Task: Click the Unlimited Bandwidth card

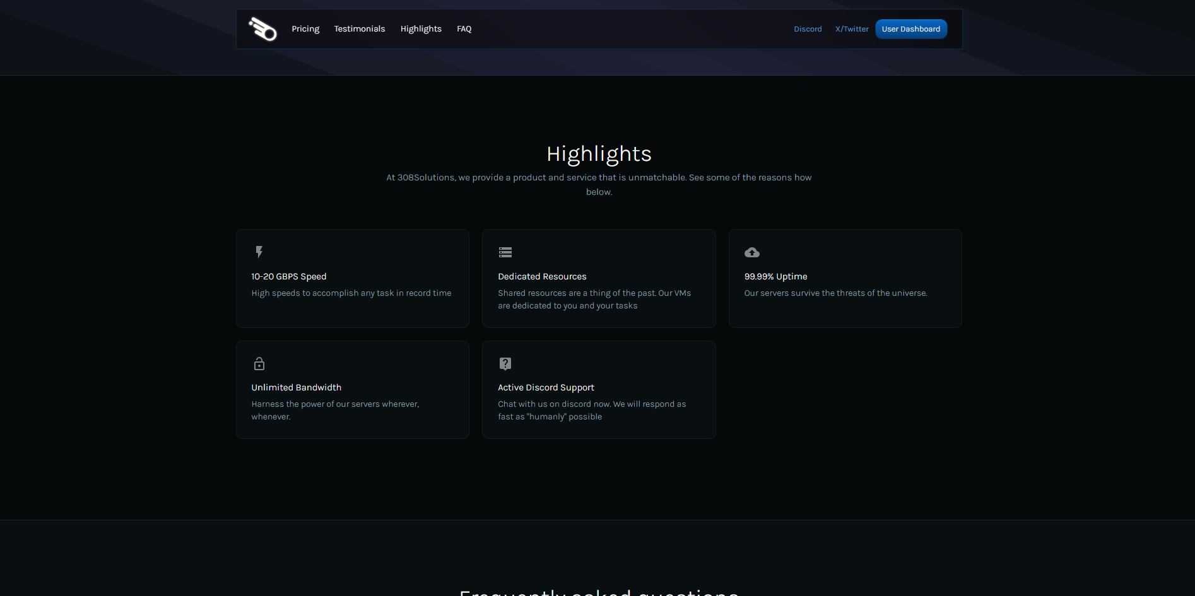Action: 352,389
